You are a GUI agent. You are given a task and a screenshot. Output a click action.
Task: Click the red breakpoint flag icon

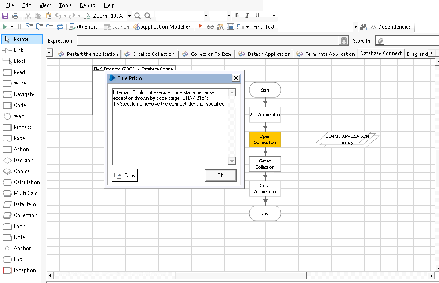pos(200,27)
